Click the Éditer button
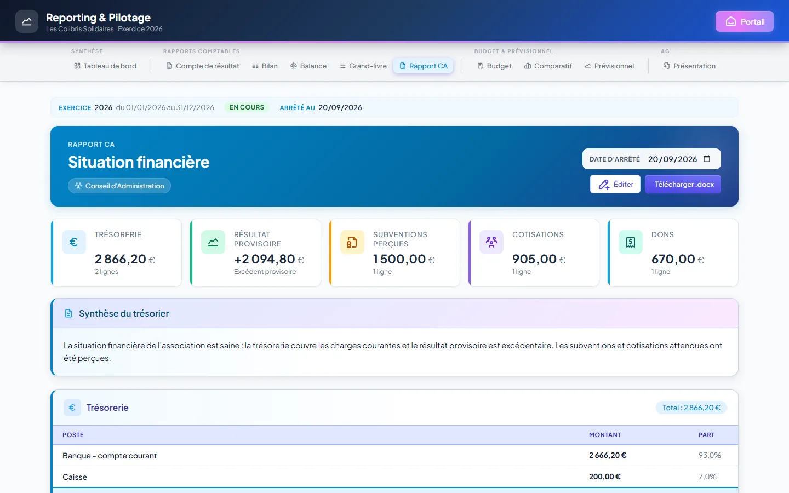The width and height of the screenshot is (789, 493). pos(615,184)
